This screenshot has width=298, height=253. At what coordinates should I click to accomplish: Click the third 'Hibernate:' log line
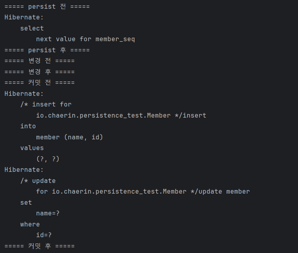point(24,170)
